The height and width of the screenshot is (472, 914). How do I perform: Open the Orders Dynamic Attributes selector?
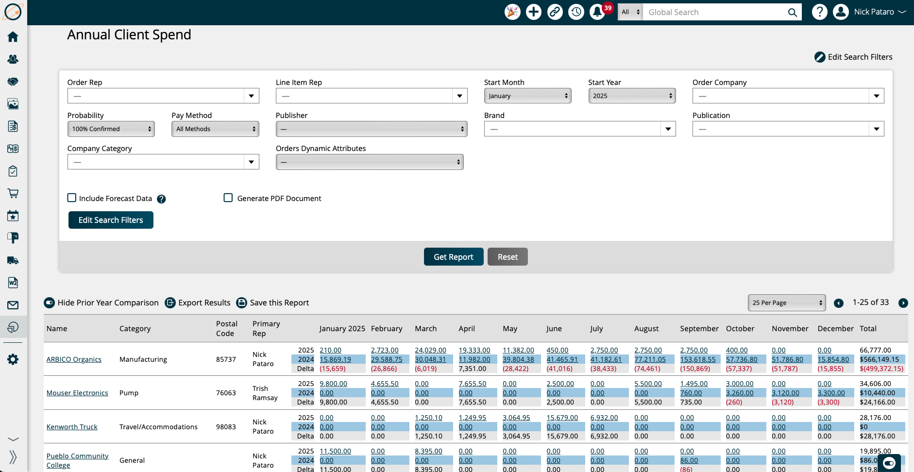pos(370,162)
